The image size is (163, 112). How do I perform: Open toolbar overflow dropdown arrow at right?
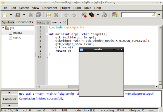pos(159,15)
